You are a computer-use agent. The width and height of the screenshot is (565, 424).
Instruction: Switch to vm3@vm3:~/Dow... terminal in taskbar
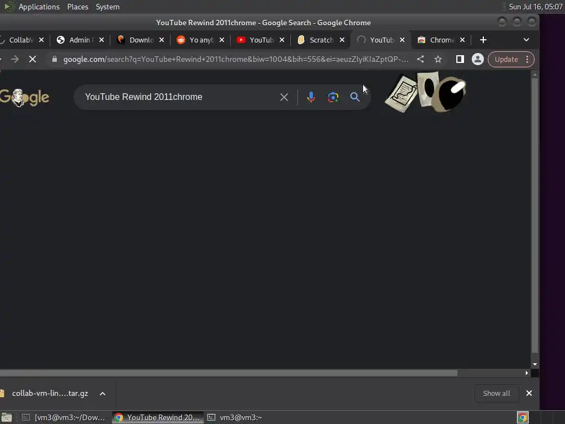tap(63, 417)
